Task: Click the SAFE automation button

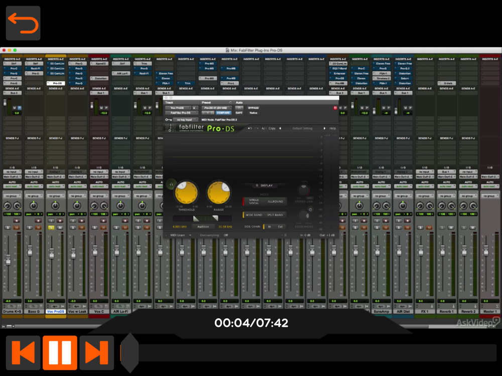Action: coord(239,112)
